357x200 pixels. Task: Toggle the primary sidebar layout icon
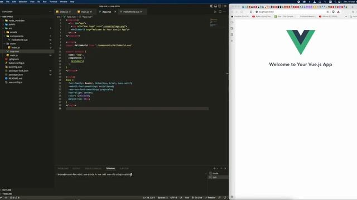click(211, 6)
